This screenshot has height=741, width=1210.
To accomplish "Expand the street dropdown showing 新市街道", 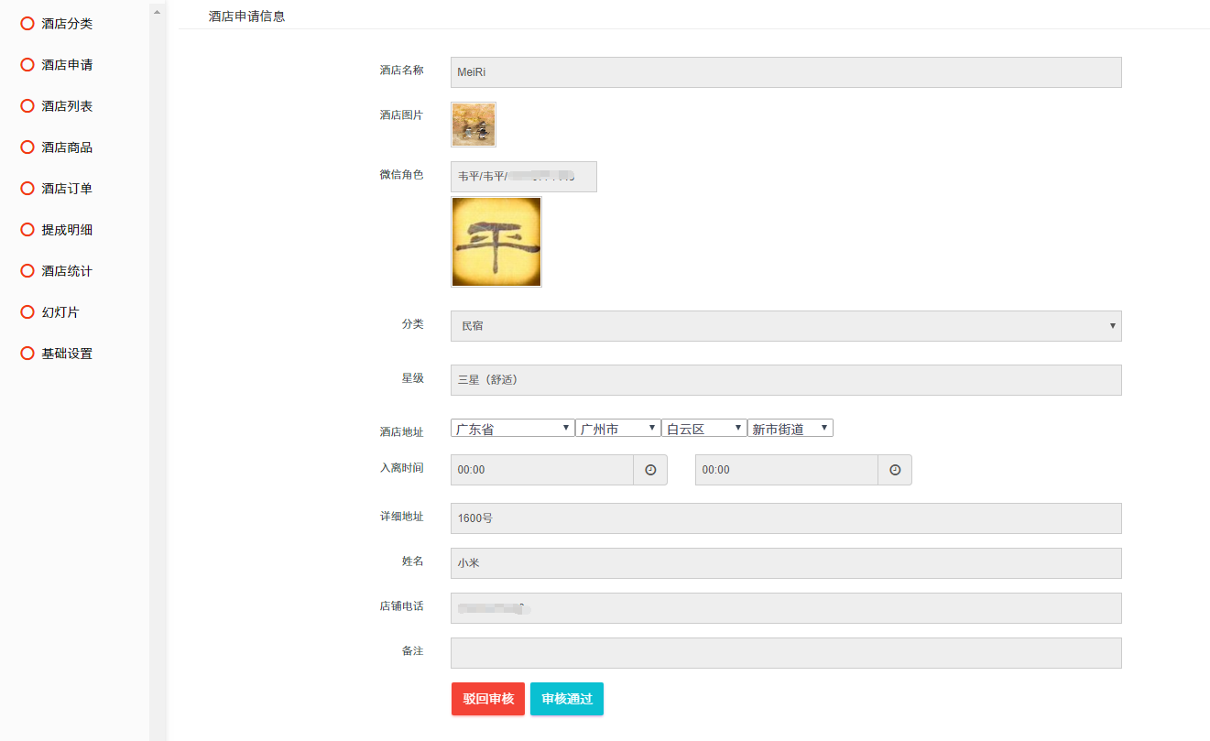I will click(790, 429).
